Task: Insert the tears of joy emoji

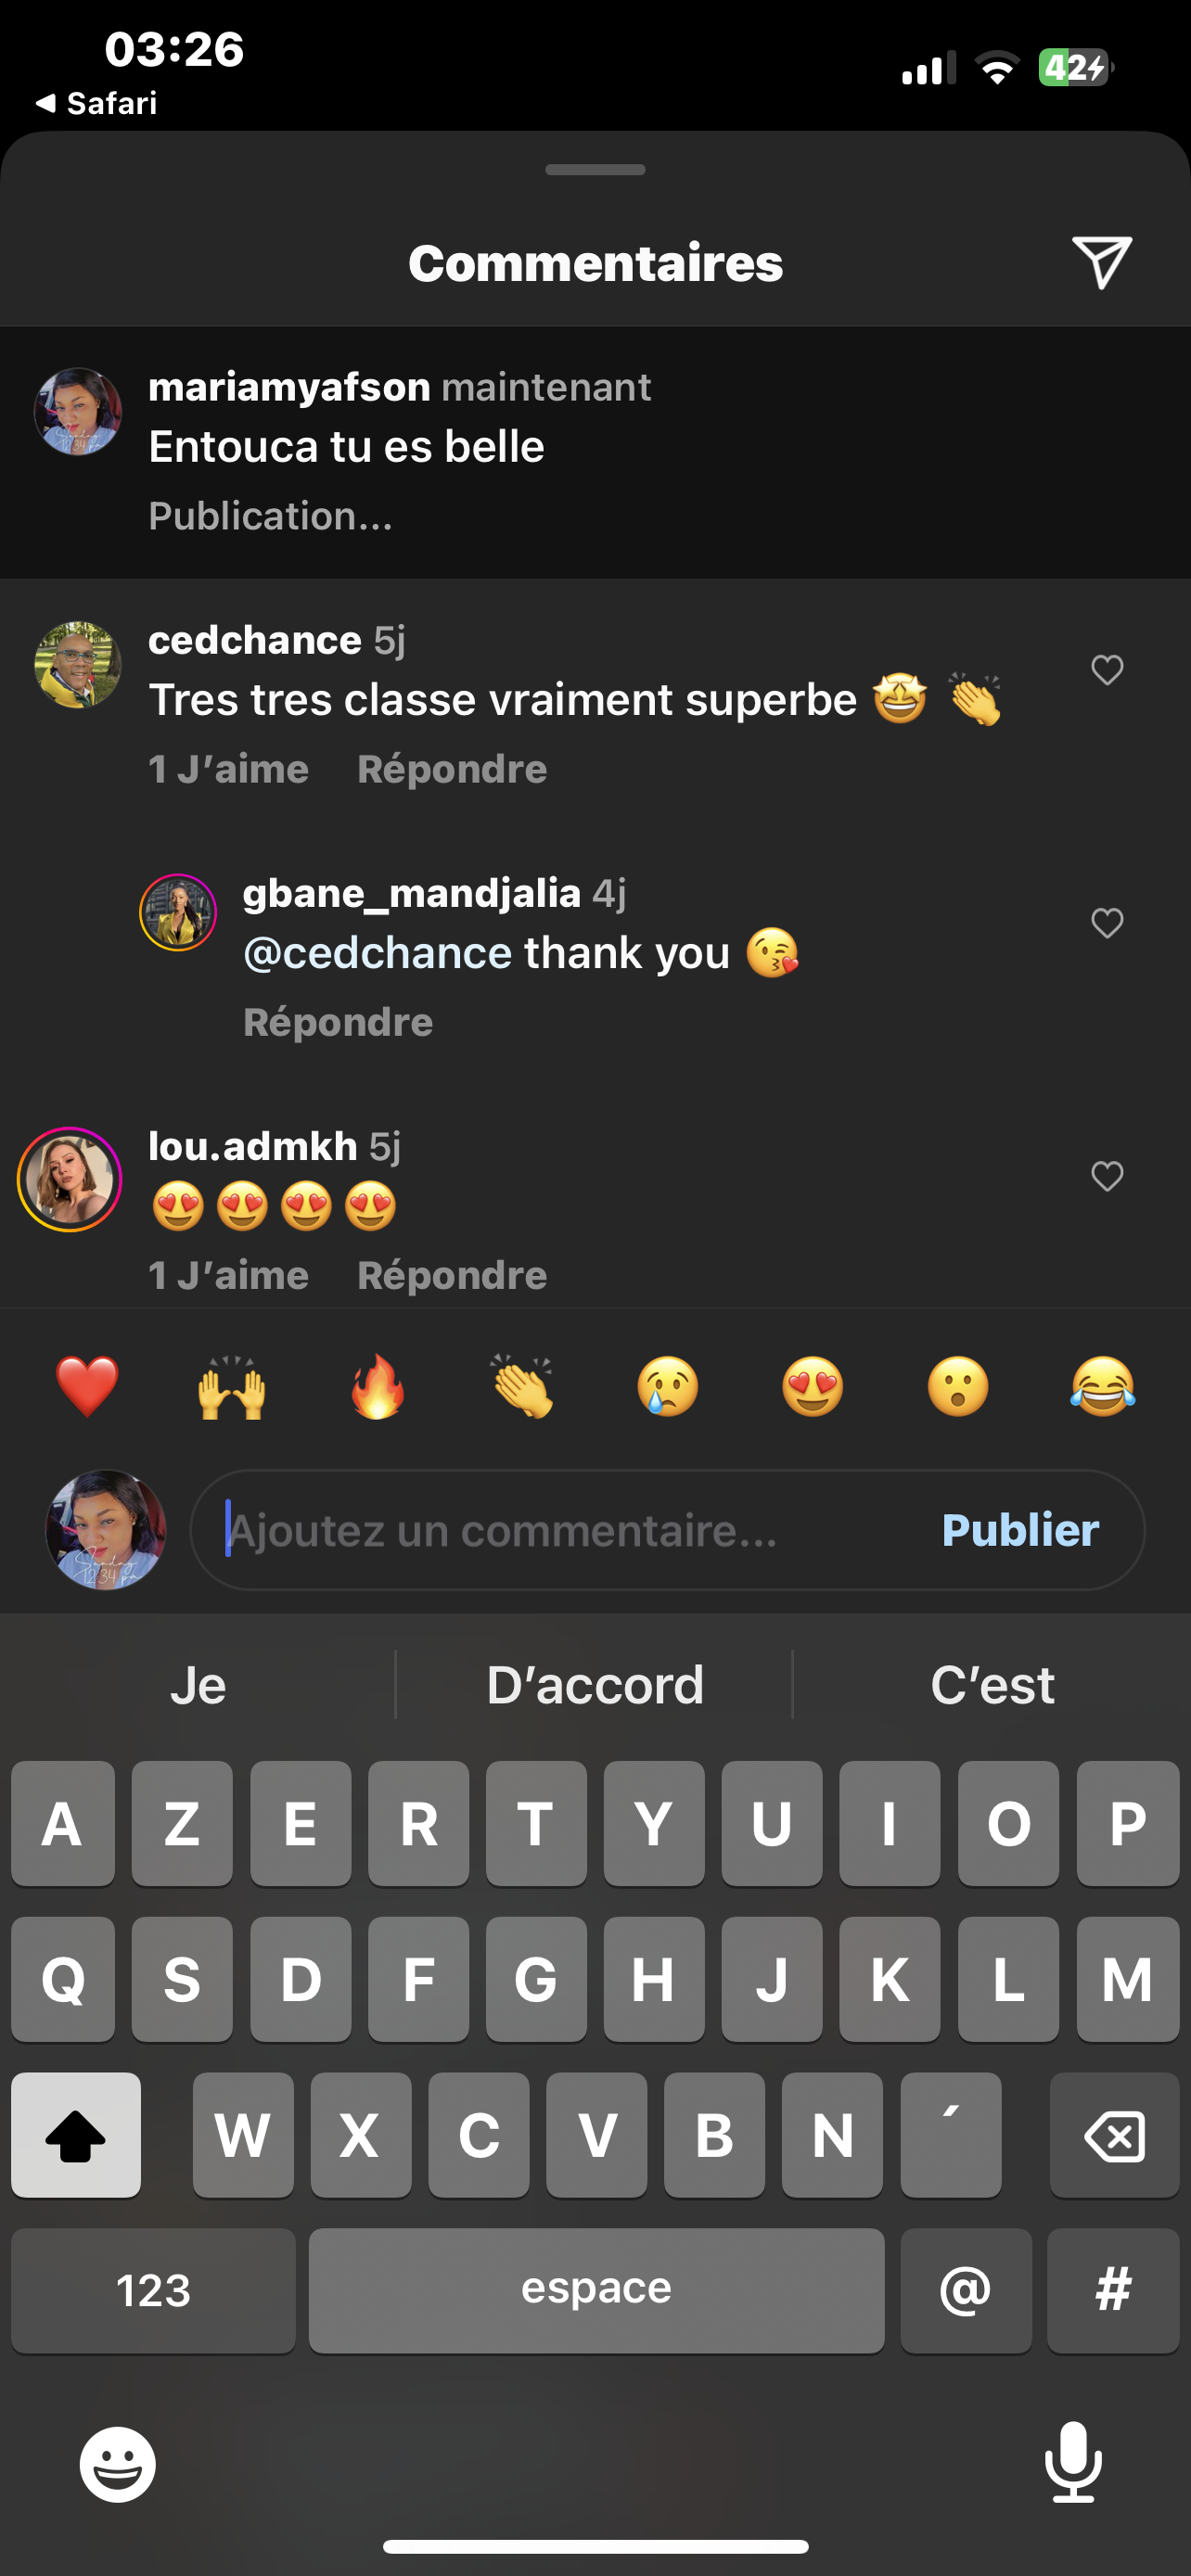Action: pyautogui.click(x=1103, y=1387)
